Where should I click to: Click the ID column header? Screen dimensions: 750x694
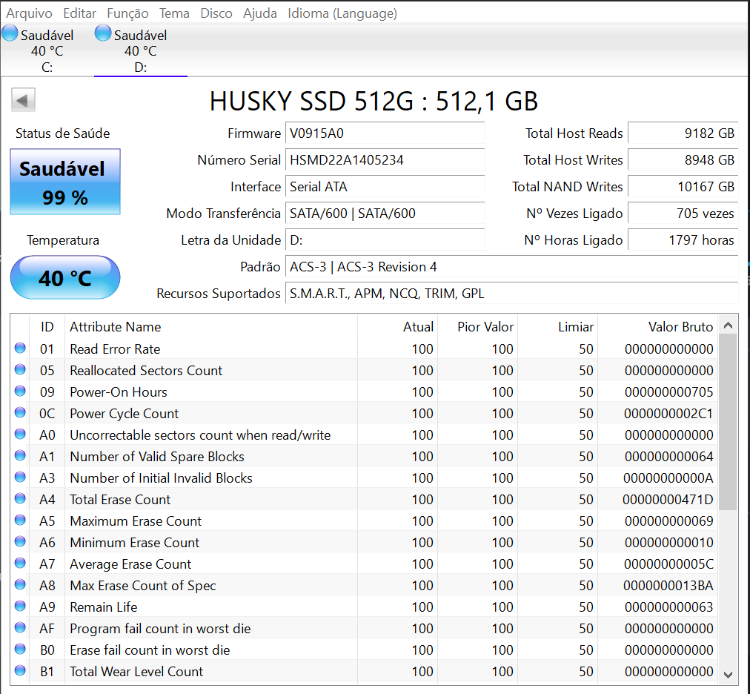[x=47, y=326]
